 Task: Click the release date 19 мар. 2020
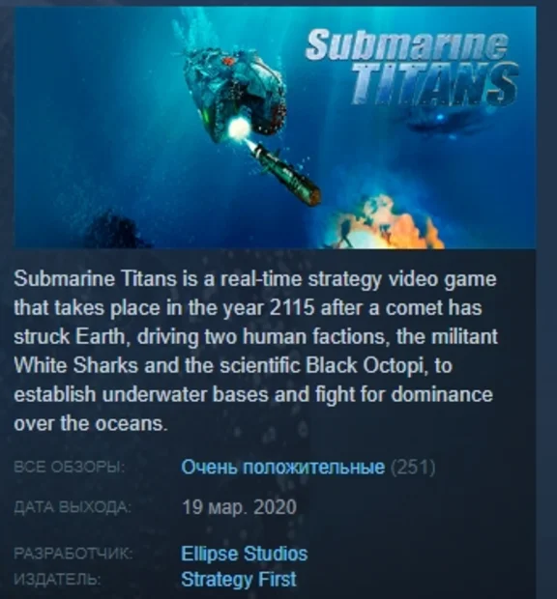click(239, 507)
